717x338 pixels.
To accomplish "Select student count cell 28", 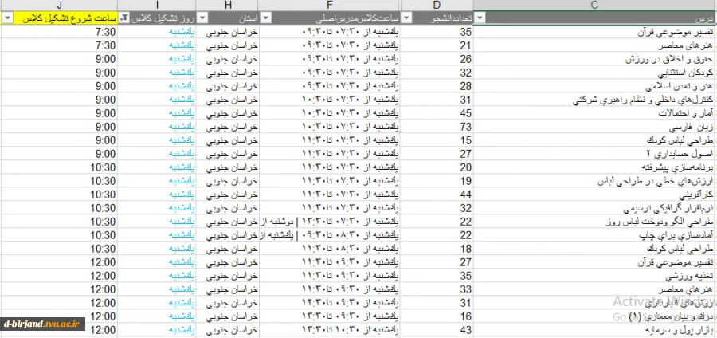I will point(437,86).
